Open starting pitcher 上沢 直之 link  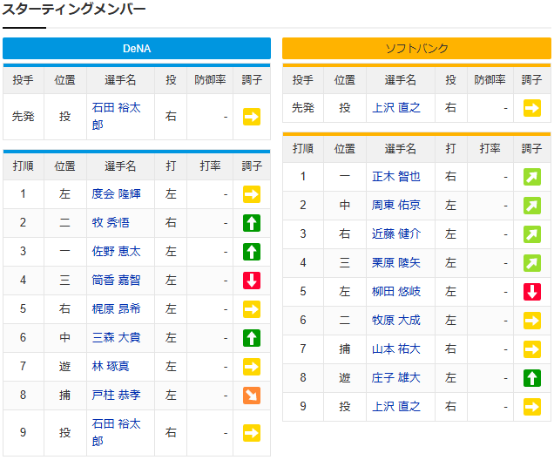click(396, 107)
